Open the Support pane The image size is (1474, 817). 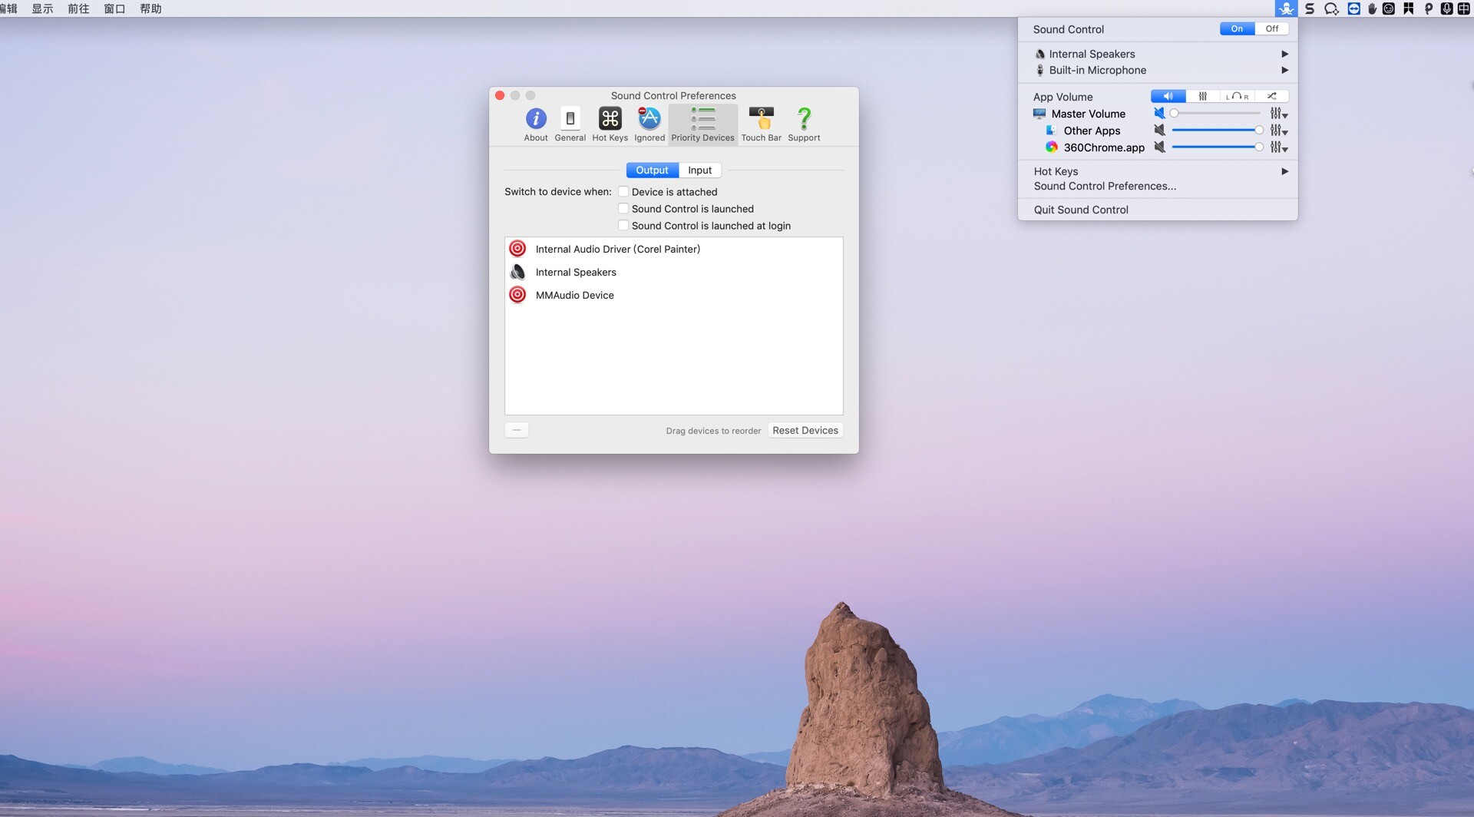point(804,123)
